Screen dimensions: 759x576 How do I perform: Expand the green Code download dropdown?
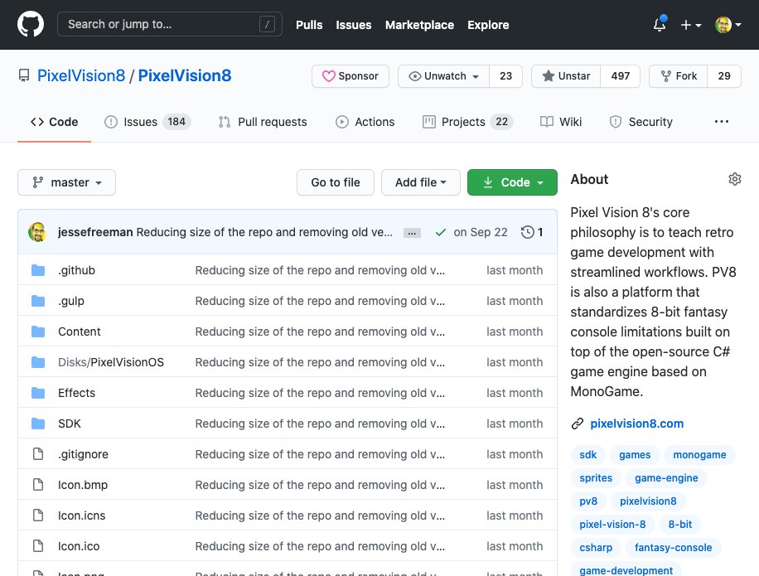tap(512, 182)
